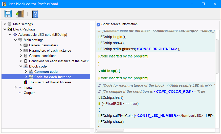Uncheck Show service information checkbox
221x134 pixels.
98,25
